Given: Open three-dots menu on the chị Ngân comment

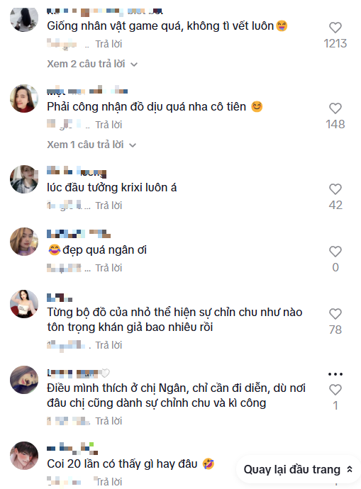Looking at the screenshot, I should point(335,374).
